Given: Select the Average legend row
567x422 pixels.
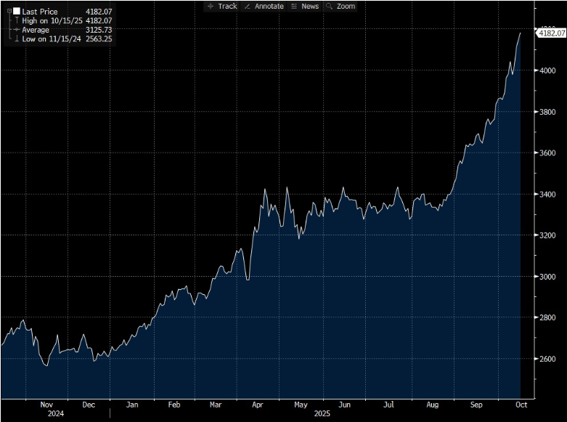Looking at the screenshot, I should [36, 30].
